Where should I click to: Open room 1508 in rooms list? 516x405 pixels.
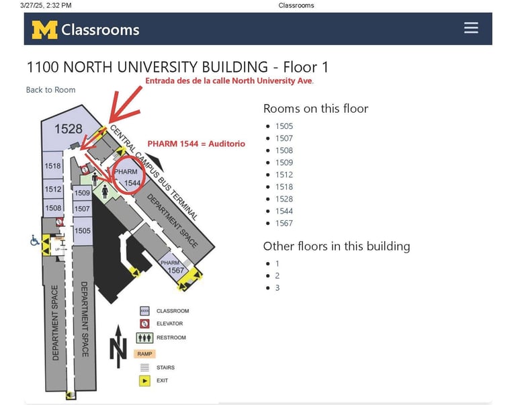coord(284,150)
